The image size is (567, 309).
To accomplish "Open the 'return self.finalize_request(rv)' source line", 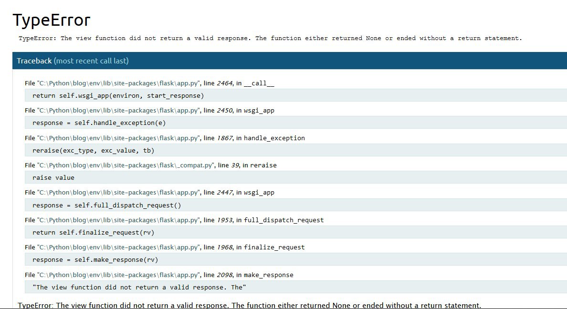I will (x=93, y=232).
